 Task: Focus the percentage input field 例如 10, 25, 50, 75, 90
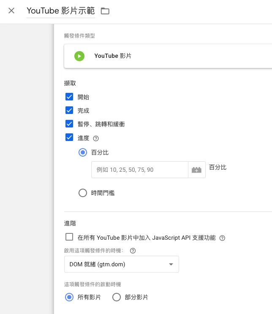pyautogui.click(x=140, y=170)
